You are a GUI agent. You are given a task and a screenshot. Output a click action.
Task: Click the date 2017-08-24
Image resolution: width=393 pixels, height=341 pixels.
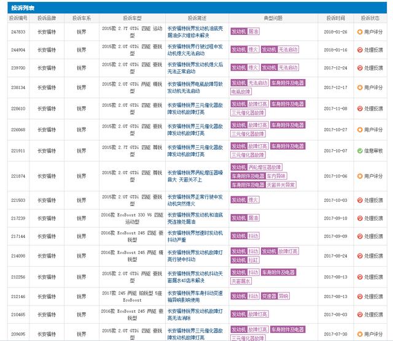(336, 256)
